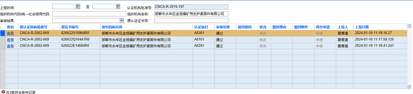413x94 pixels.
Task: Click 通过 result in the A0201 row
Action: [219, 46]
